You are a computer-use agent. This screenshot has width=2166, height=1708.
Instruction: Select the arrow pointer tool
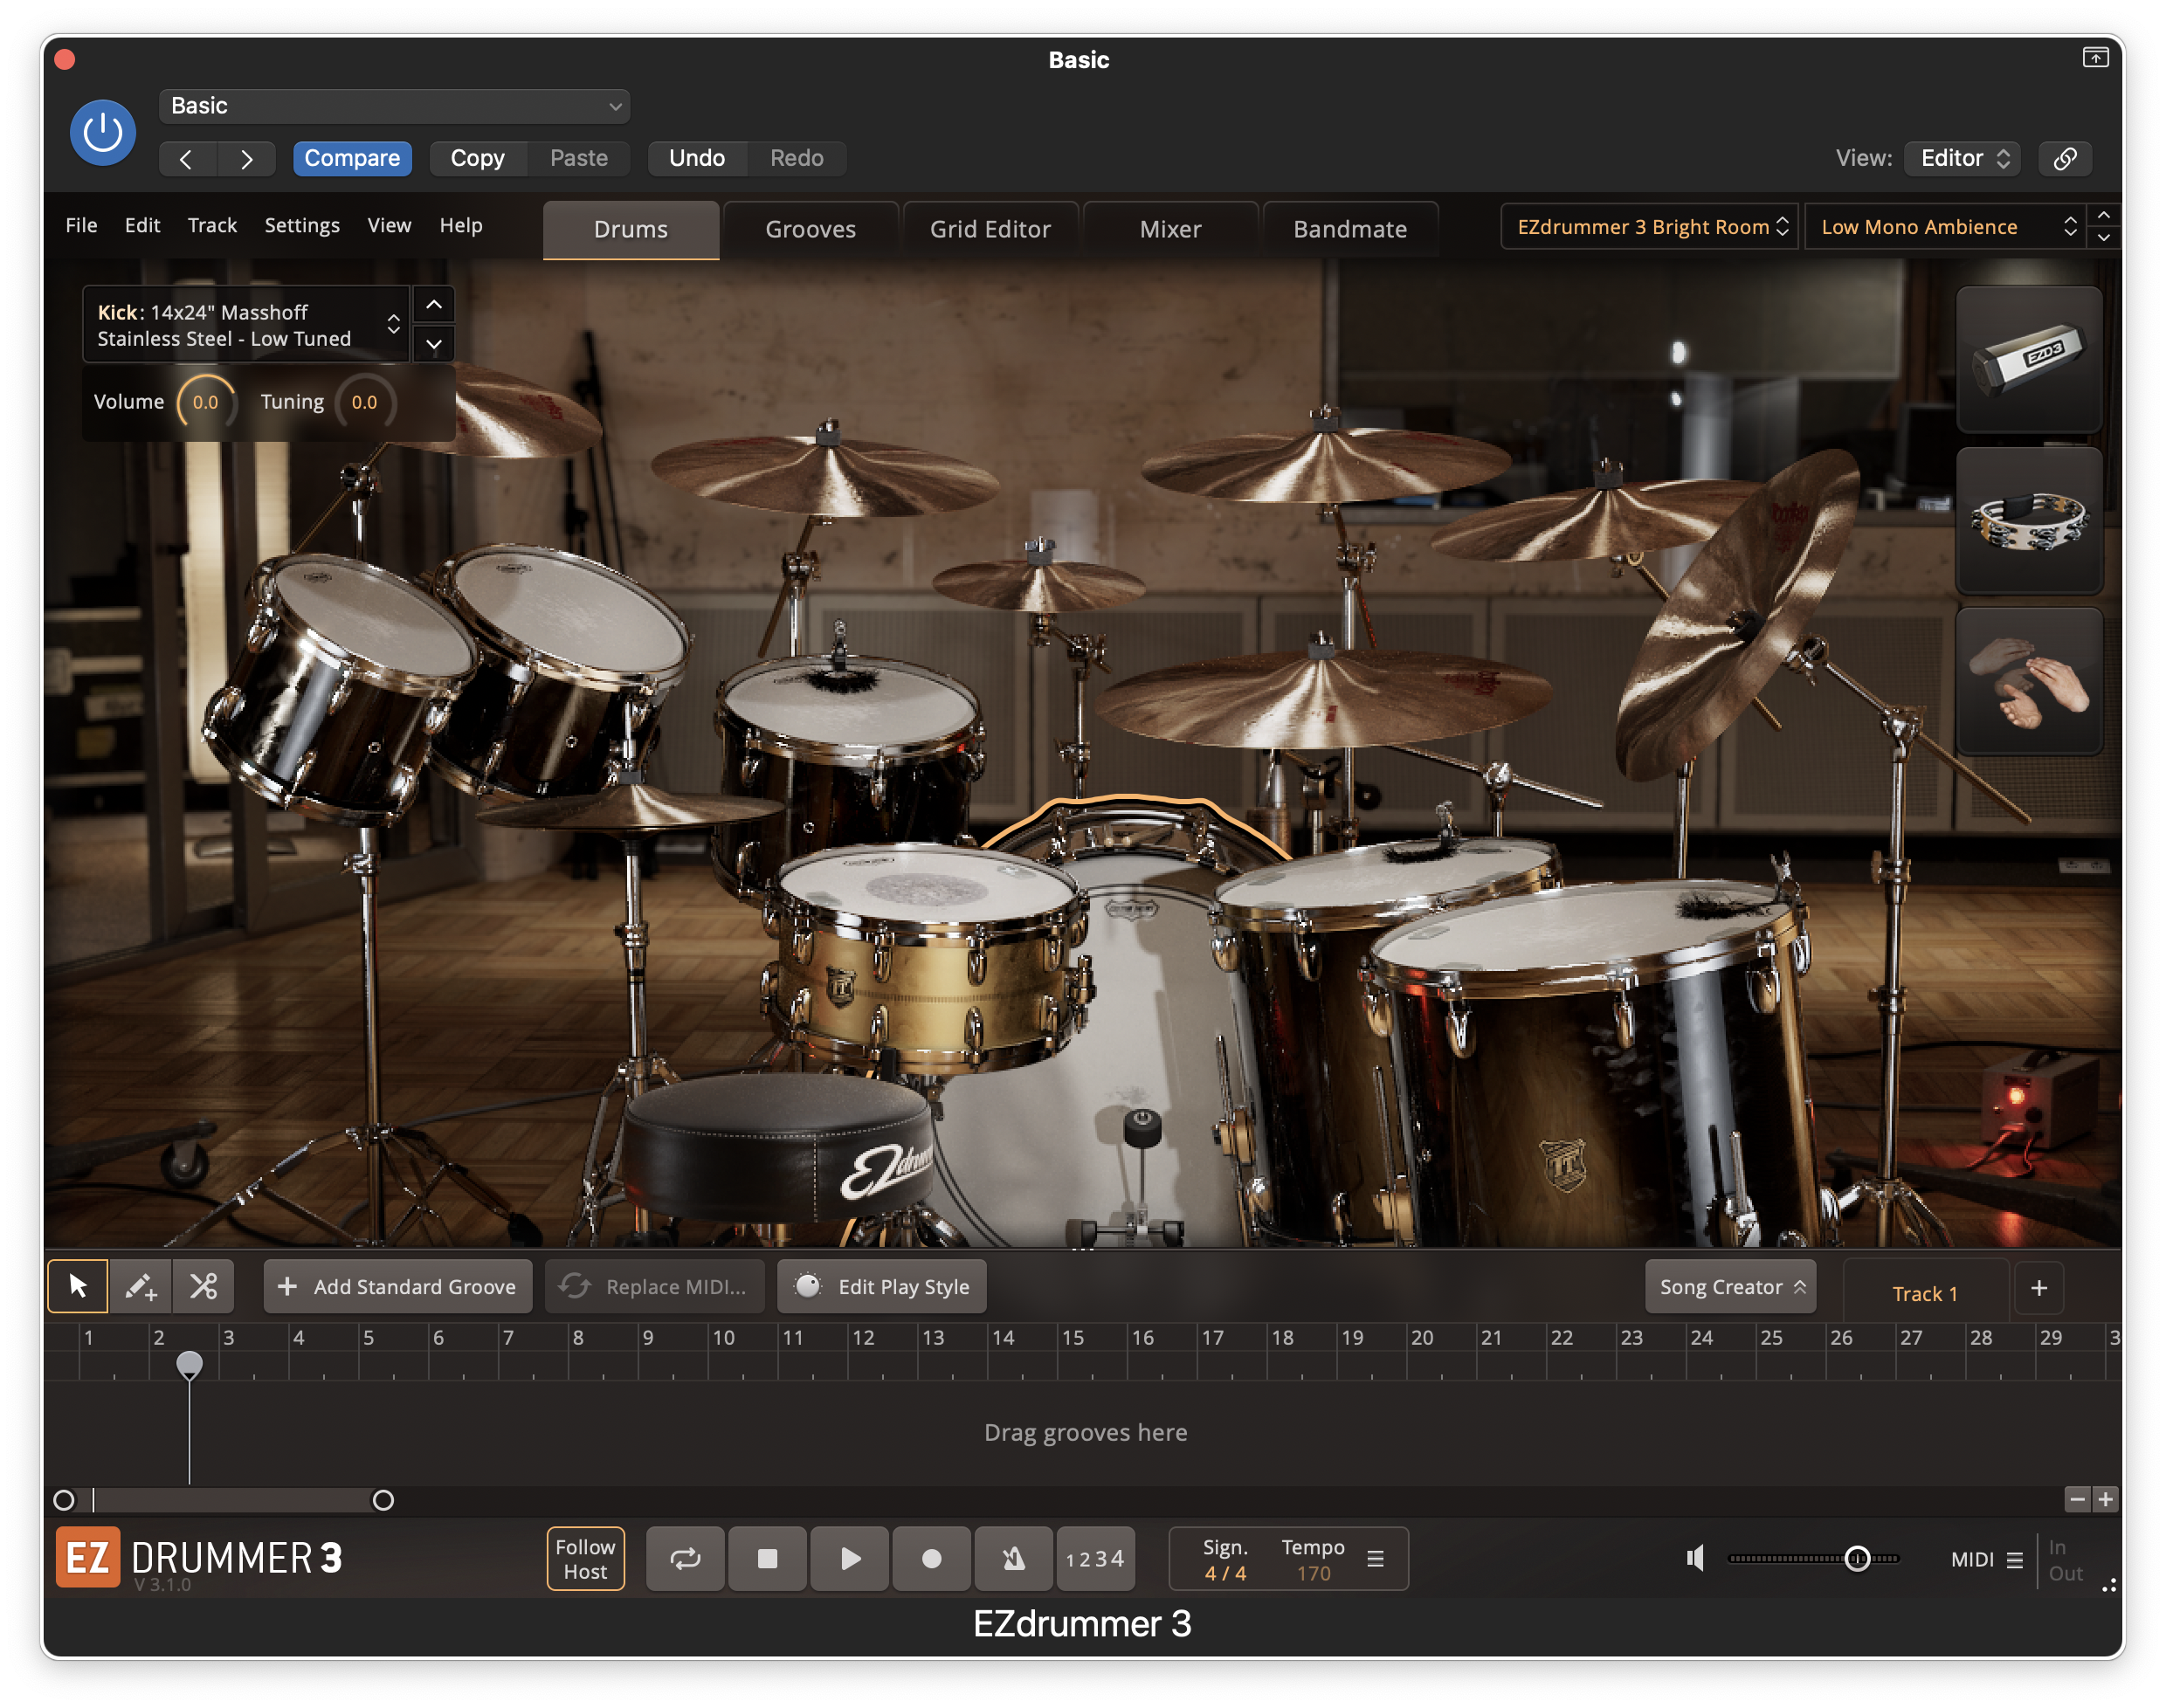[78, 1286]
